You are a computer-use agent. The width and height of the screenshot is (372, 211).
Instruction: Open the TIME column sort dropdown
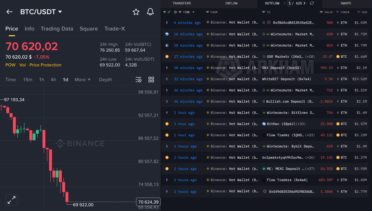click(193, 12)
